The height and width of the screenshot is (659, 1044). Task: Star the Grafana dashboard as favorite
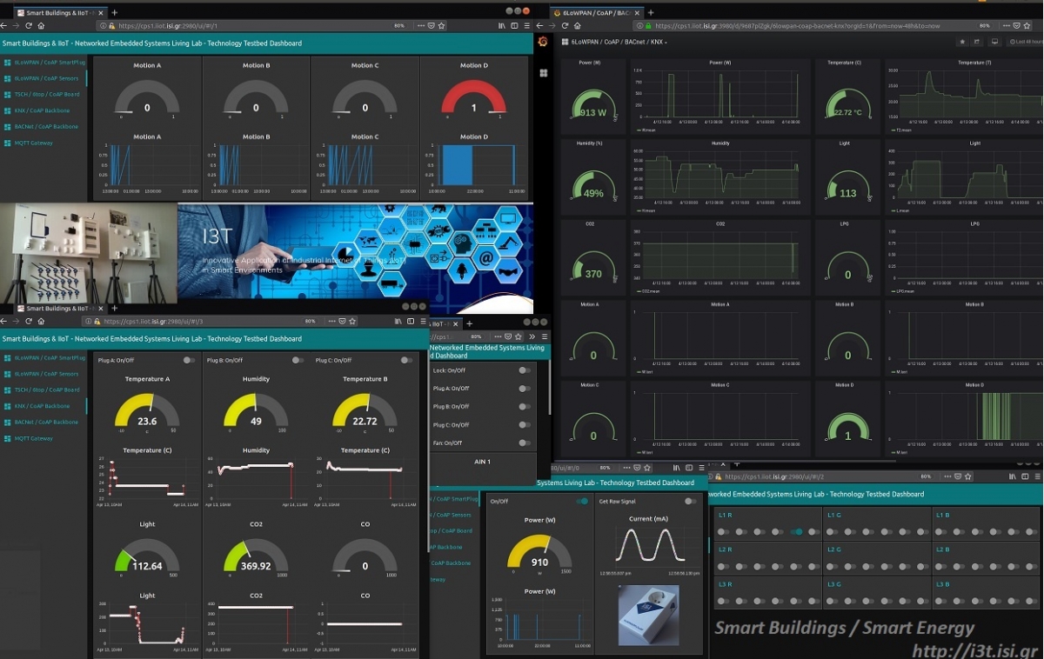click(x=961, y=42)
